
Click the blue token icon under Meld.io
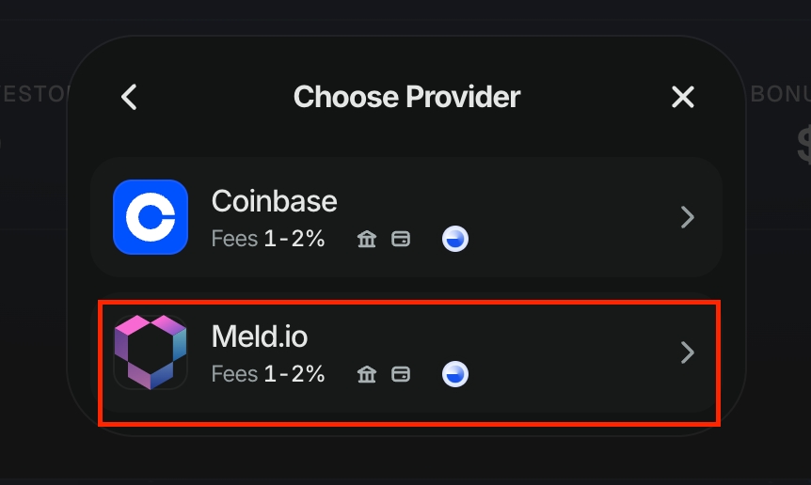coord(455,375)
